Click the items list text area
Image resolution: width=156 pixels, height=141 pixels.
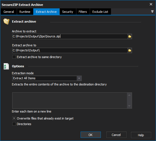(x=70, y=101)
